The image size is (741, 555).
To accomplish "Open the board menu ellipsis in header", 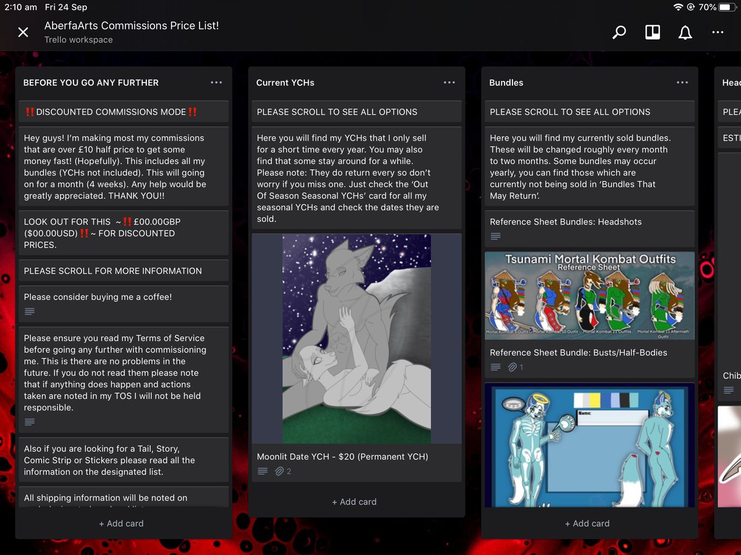I will (x=718, y=32).
